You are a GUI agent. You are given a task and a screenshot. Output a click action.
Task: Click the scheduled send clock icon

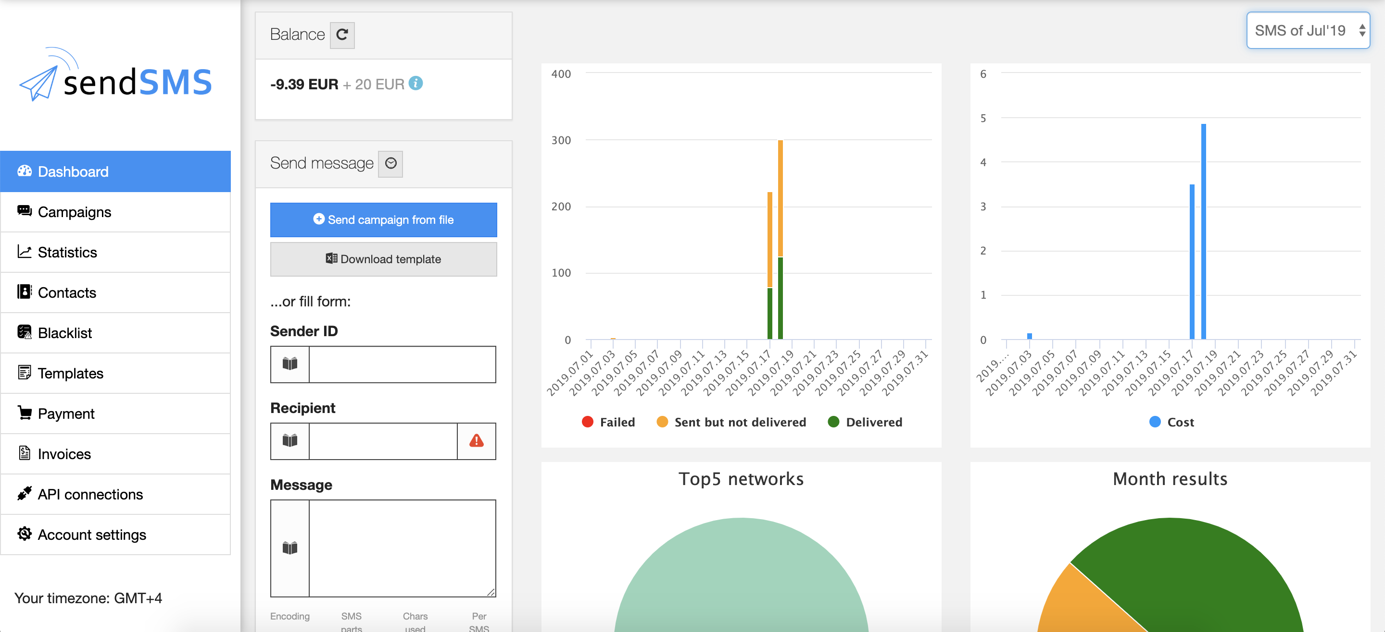(x=390, y=163)
